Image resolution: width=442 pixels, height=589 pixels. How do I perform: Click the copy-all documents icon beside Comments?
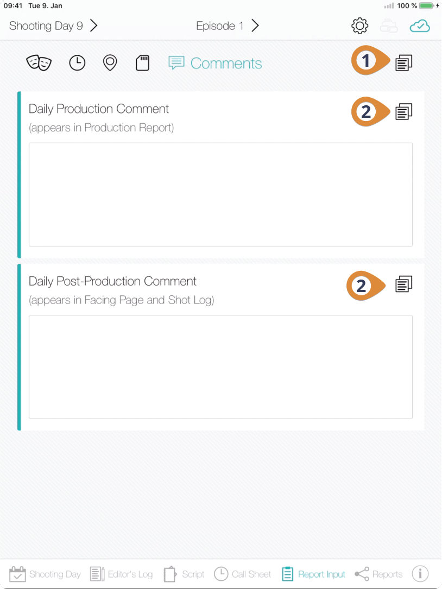coord(403,63)
